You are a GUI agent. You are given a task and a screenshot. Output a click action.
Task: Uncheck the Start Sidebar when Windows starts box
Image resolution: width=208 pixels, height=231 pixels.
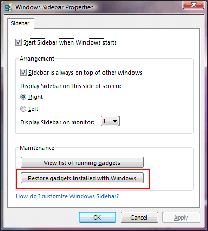[x=18, y=42]
